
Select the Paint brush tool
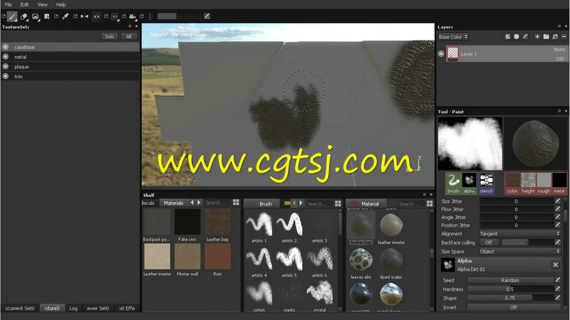[12, 16]
